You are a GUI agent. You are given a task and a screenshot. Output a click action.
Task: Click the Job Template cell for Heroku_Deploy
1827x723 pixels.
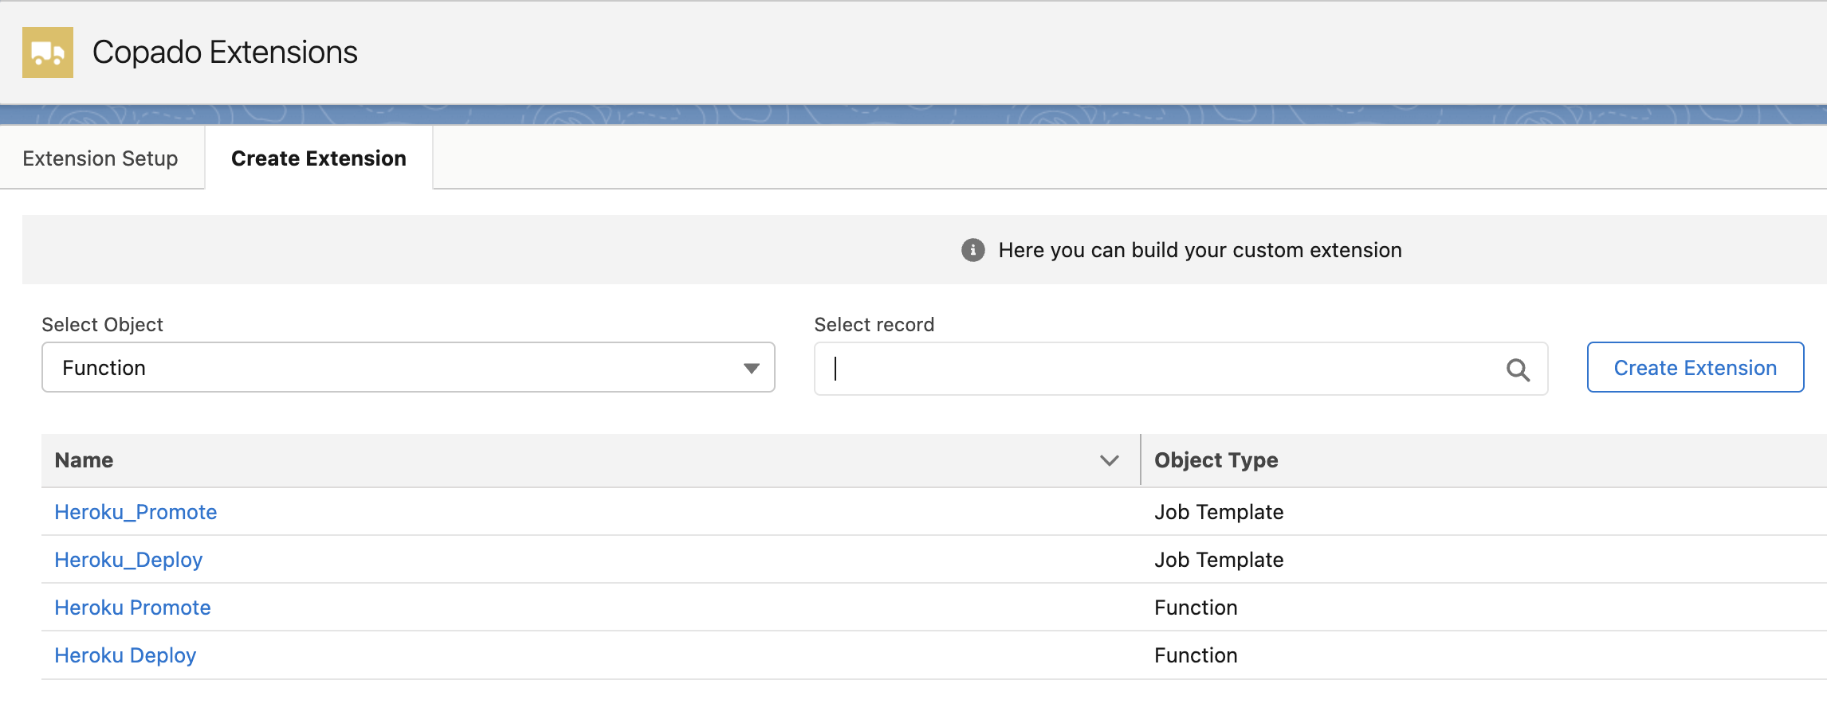[x=1219, y=560]
